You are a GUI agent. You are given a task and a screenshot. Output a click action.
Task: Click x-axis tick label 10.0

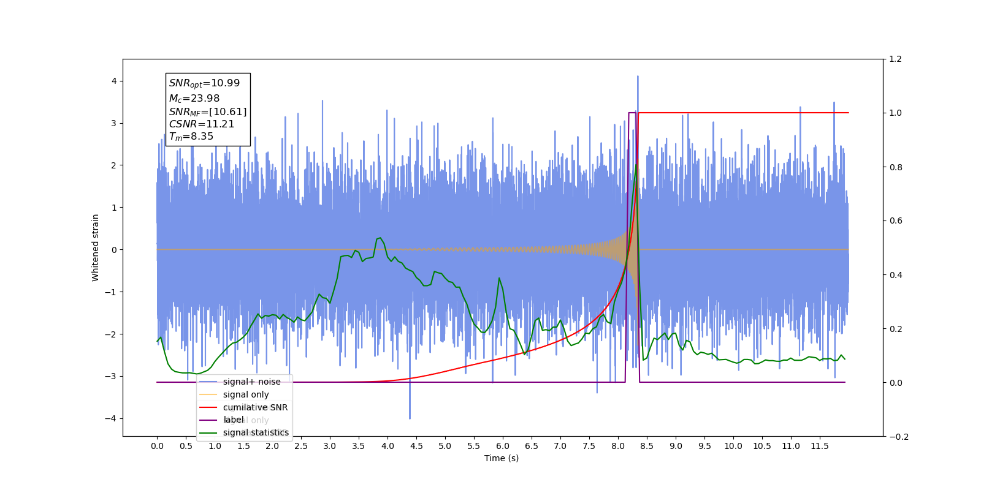coord(733,446)
